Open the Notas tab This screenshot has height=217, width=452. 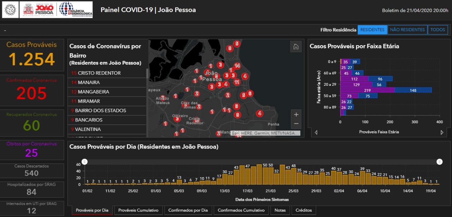point(280,210)
